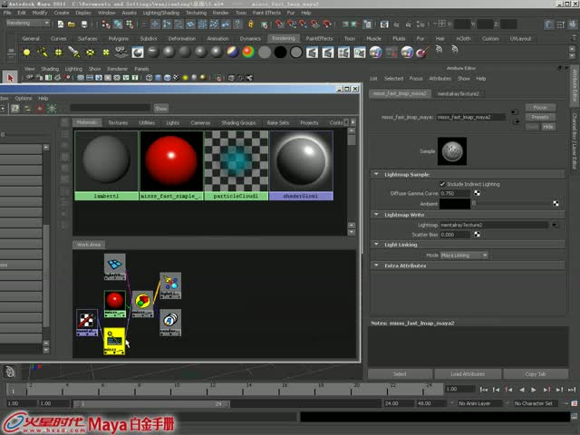580x435 pixels.
Task: Click checker map button beside Scatter Bias
Action: point(477,233)
